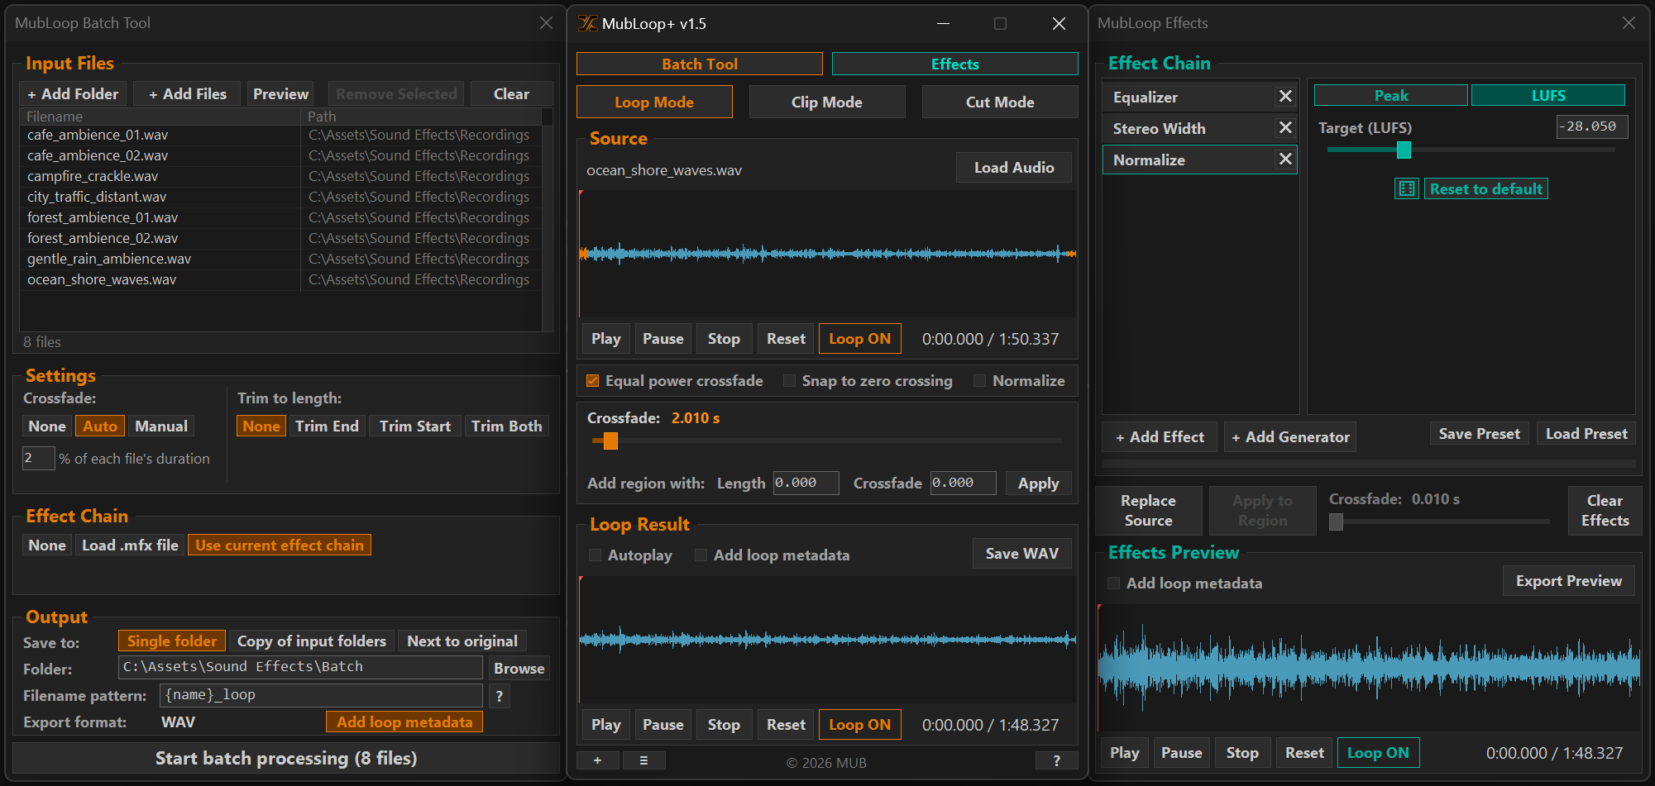This screenshot has width=1655, height=786.
Task: Toggle Loop ON in Source player
Action: (x=859, y=339)
